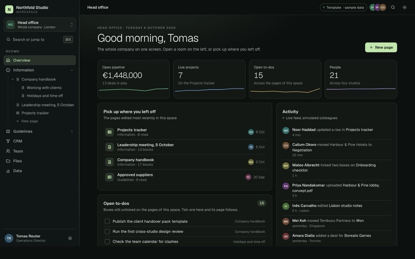Click the TR avatar in the sidebar footer
The image size is (415, 259).
9,238
